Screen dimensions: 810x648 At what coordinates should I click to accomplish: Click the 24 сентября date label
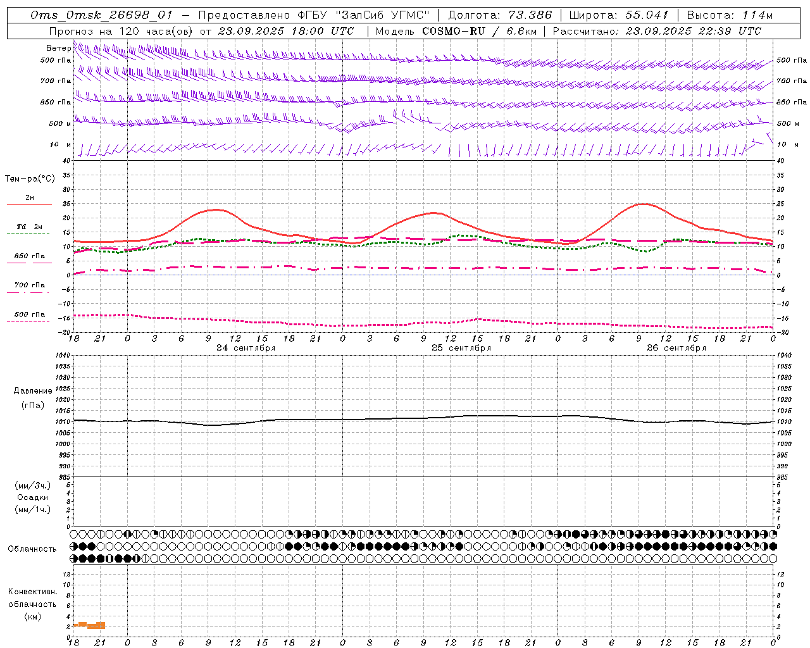246,348
